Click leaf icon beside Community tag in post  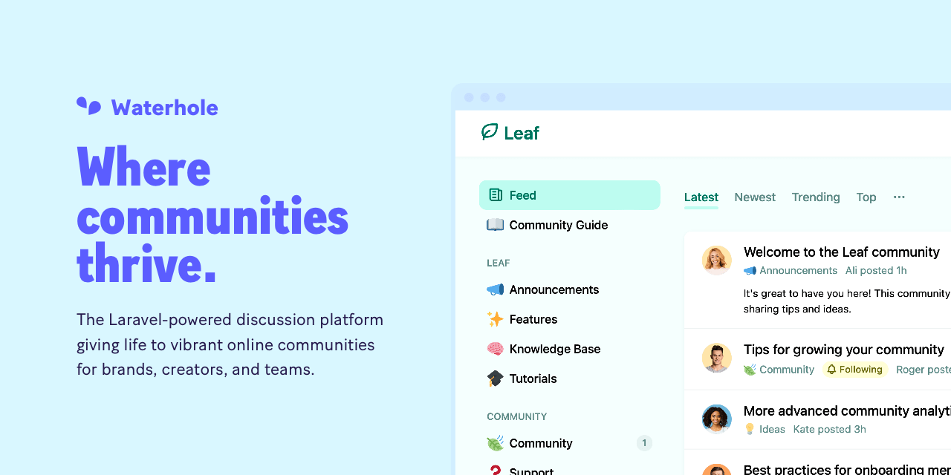[750, 369]
